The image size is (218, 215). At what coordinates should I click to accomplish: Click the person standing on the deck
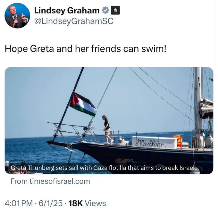[106, 129]
